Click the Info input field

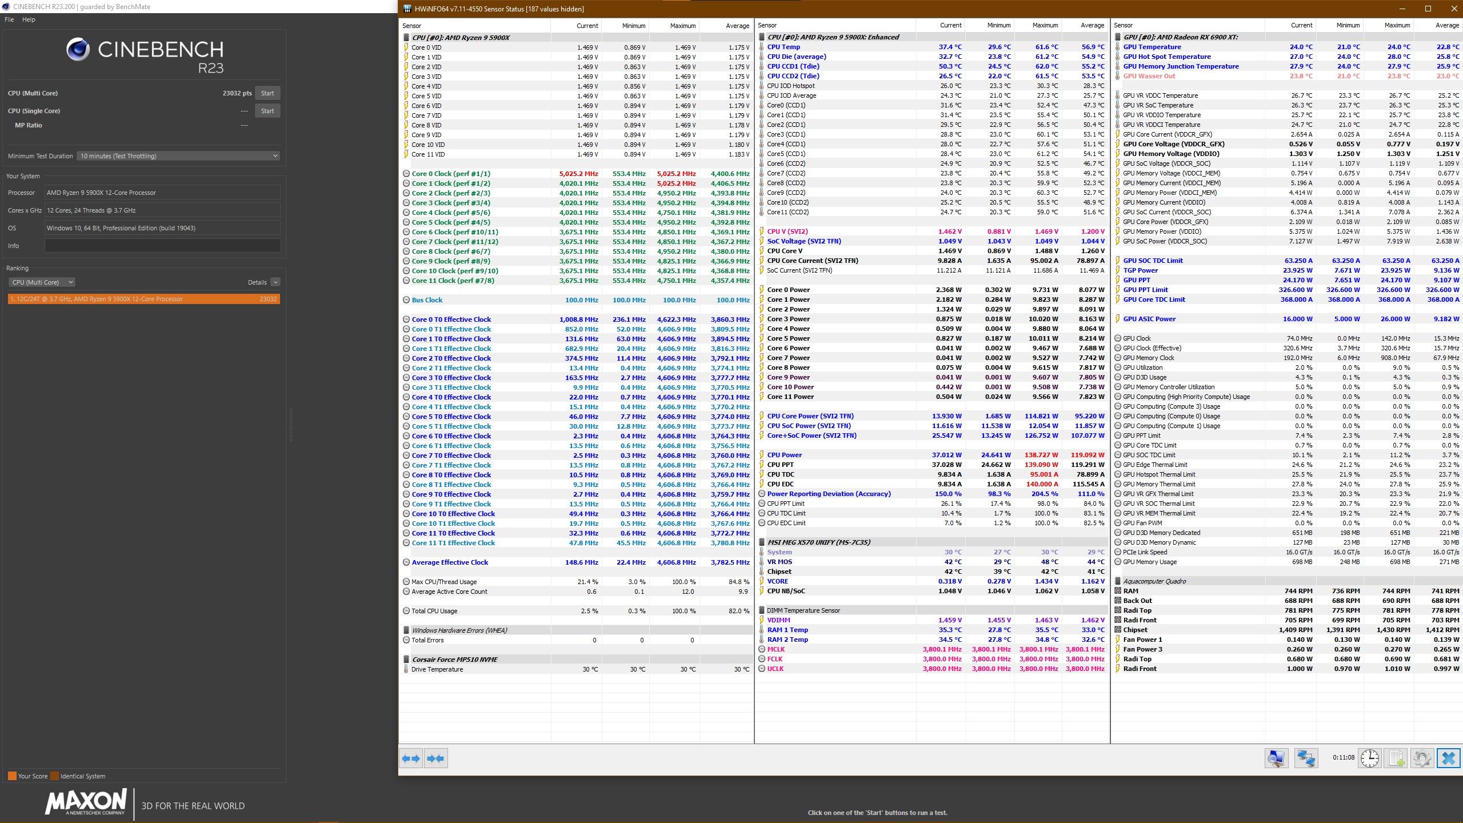click(x=162, y=246)
